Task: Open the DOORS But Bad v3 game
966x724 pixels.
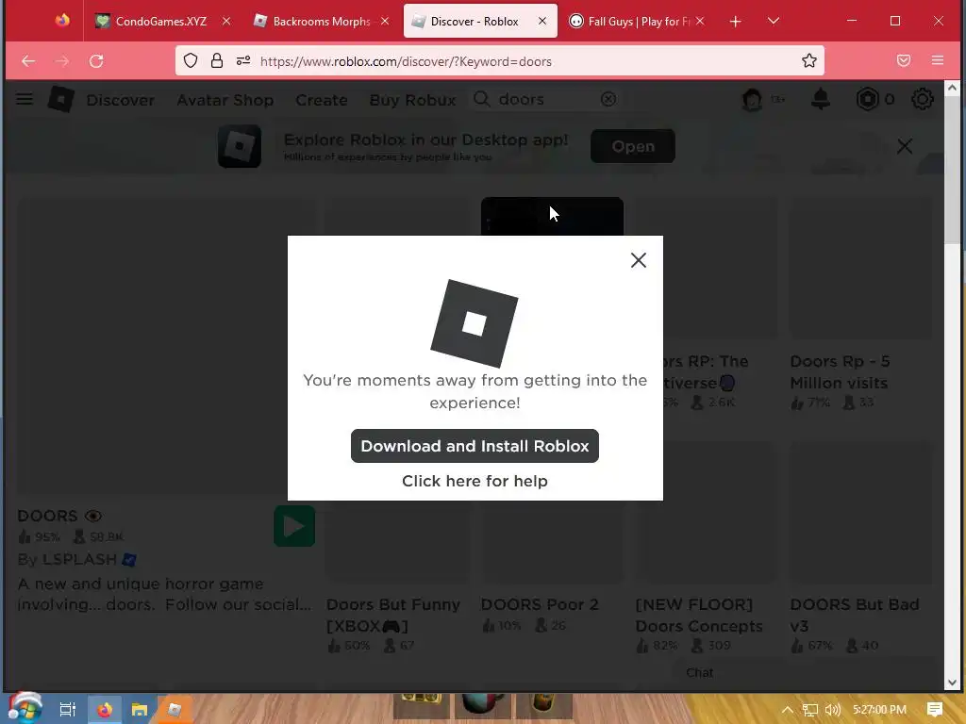Action: (x=855, y=615)
